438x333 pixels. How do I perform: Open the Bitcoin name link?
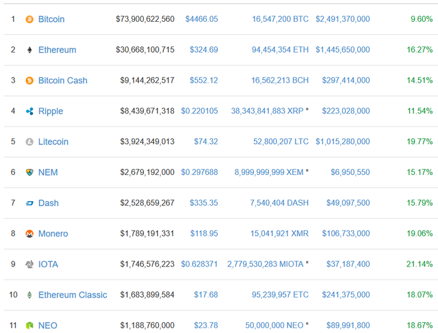(x=51, y=19)
